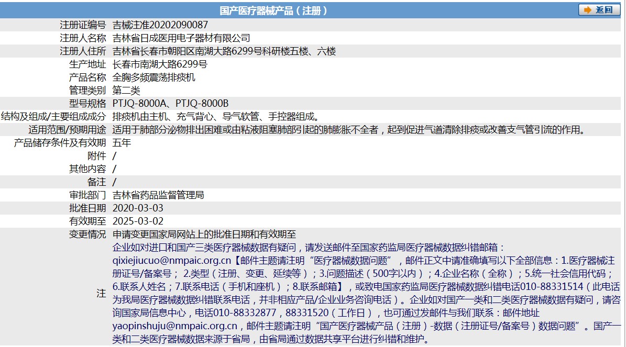Viewport: 626px width, 347px height.
Task: Click expiry date 2025-03-02
Action: [138, 221]
